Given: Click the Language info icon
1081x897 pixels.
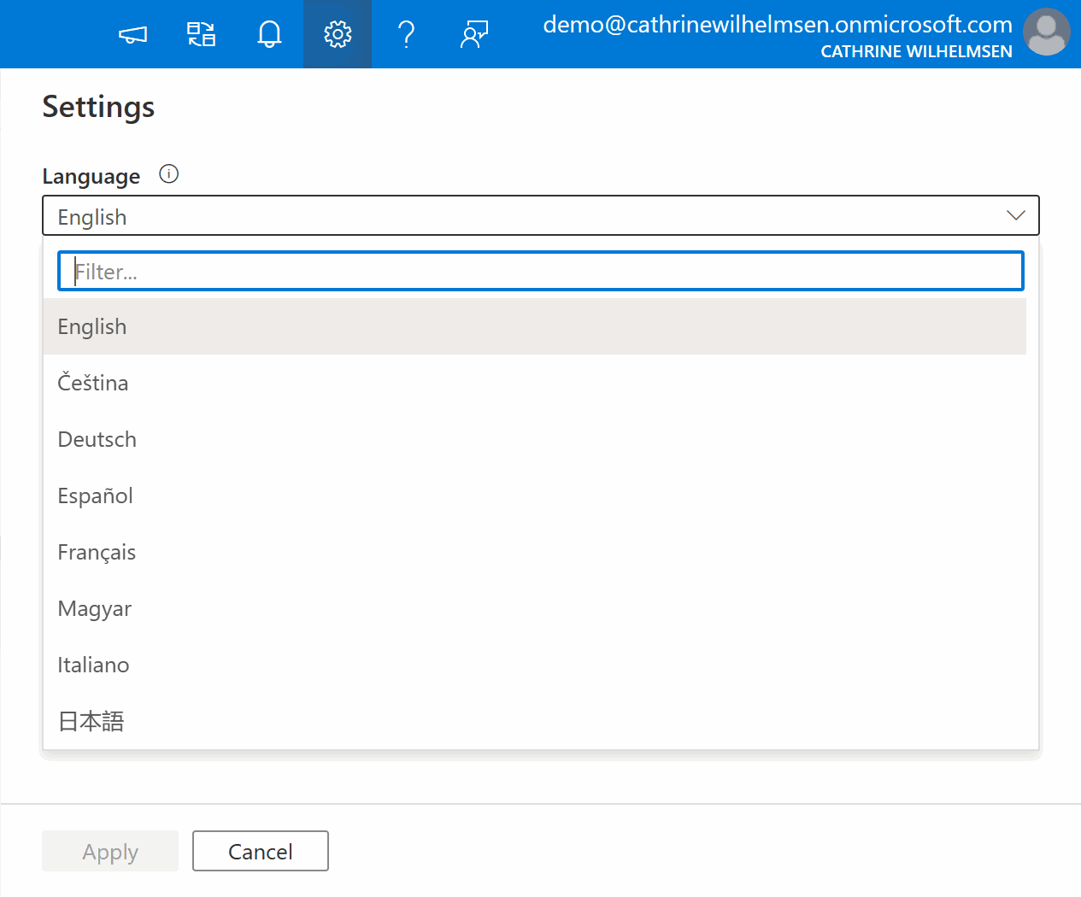Looking at the screenshot, I should [x=169, y=174].
